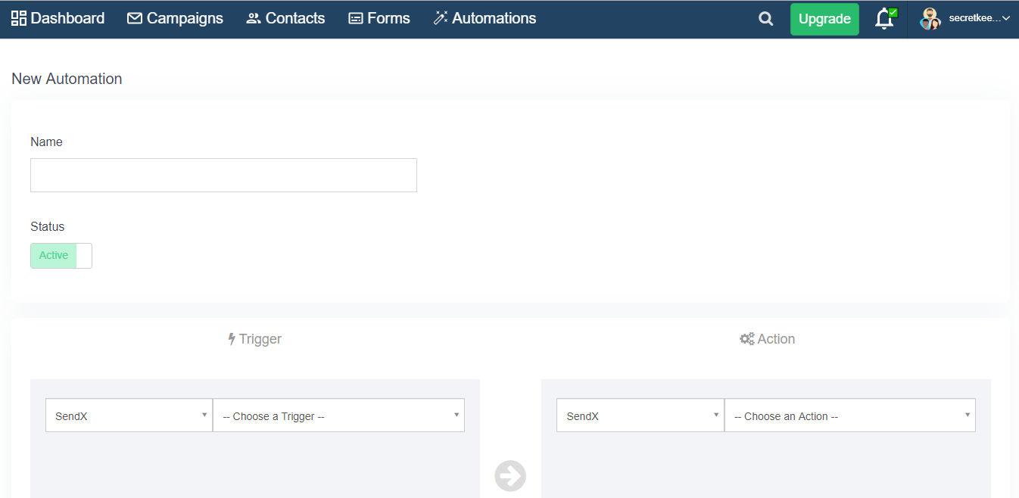Click the Trigger heading
1019x498 pixels.
pos(254,339)
